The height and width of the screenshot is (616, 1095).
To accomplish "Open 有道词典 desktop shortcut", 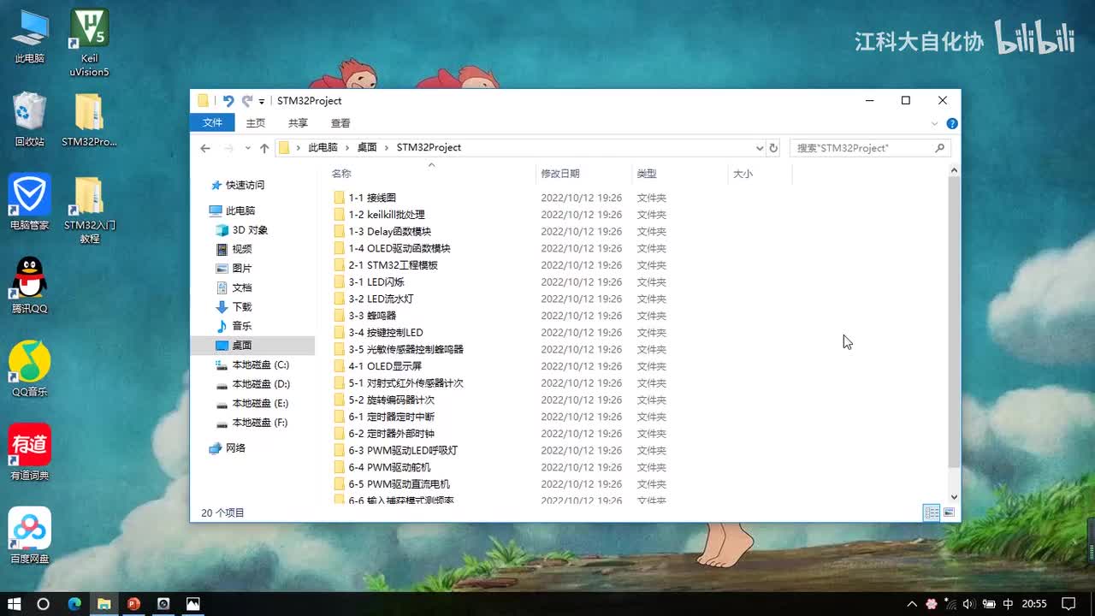I will (x=30, y=453).
